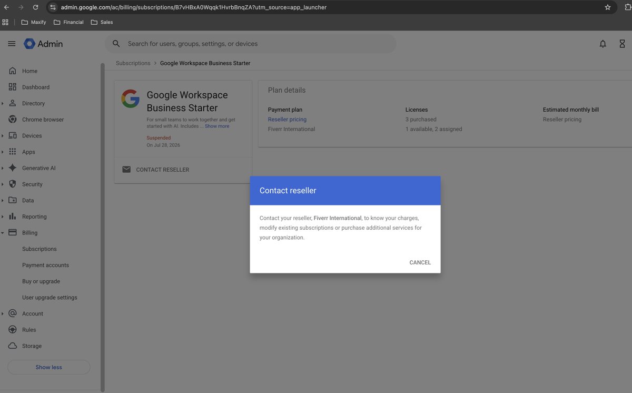The height and width of the screenshot is (393, 632).
Task: Click the Google Admin logo
Action: (43, 44)
